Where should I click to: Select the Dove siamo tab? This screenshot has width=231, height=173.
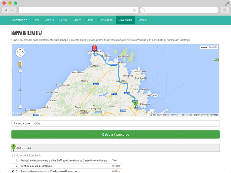pyautogui.click(x=125, y=20)
